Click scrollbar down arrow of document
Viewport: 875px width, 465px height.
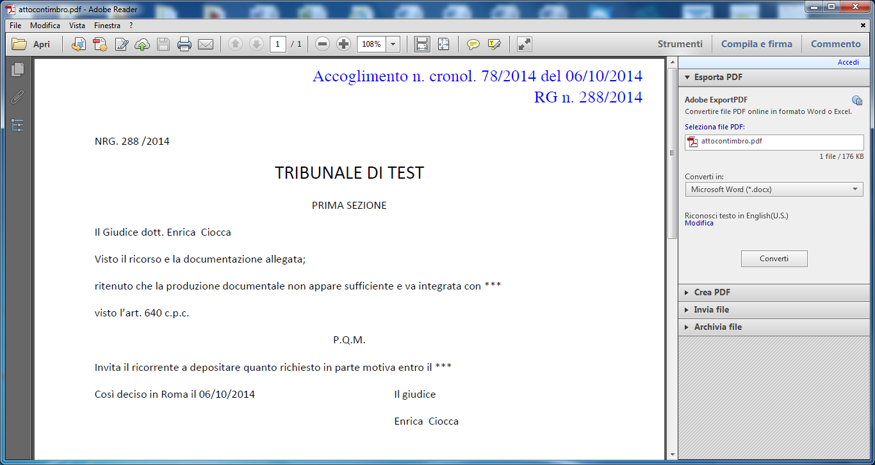[x=672, y=454]
